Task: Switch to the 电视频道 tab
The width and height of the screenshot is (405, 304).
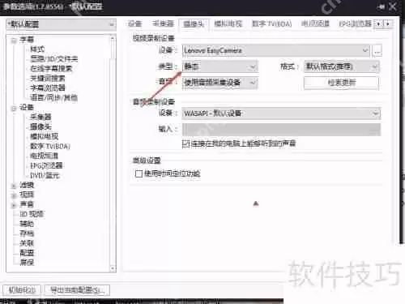Action: click(315, 24)
